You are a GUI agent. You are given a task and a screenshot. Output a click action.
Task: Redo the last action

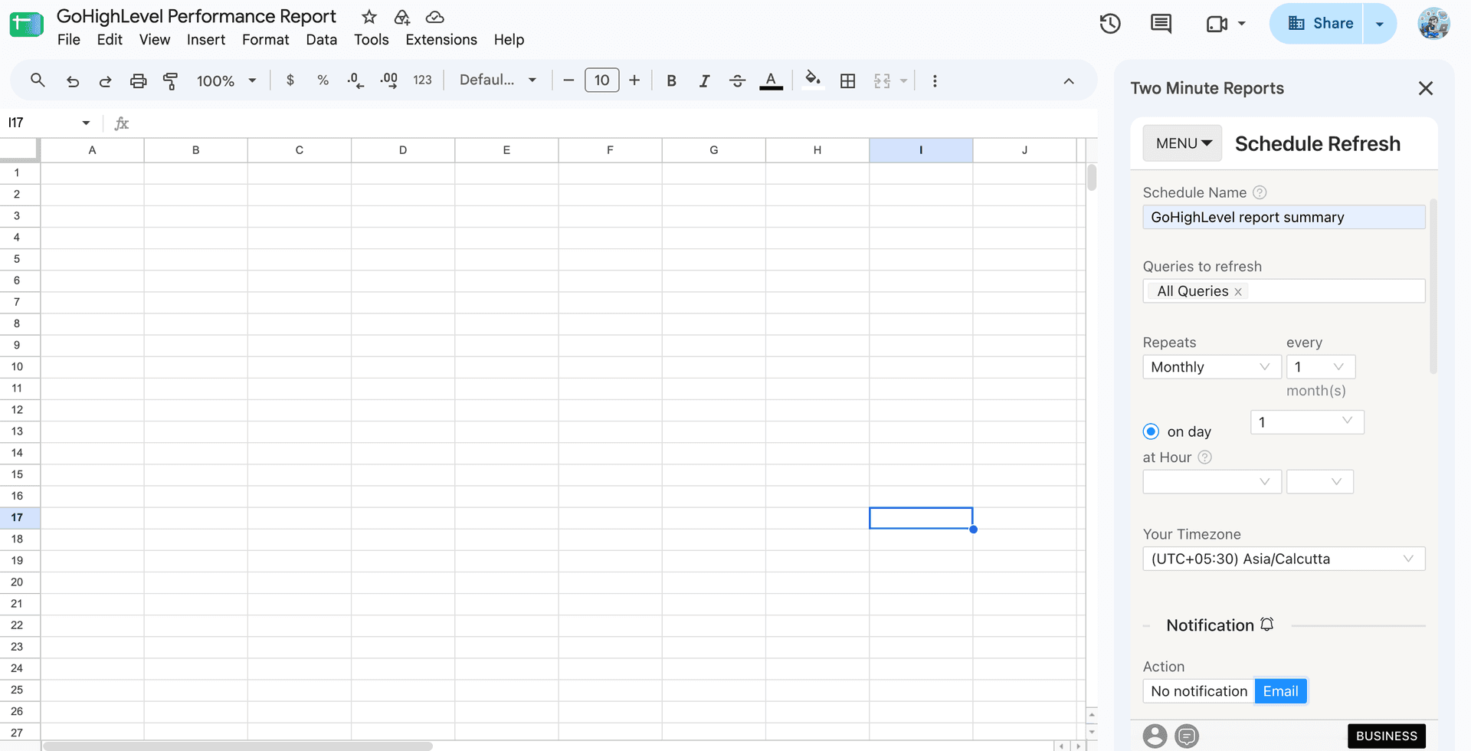[105, 80]
